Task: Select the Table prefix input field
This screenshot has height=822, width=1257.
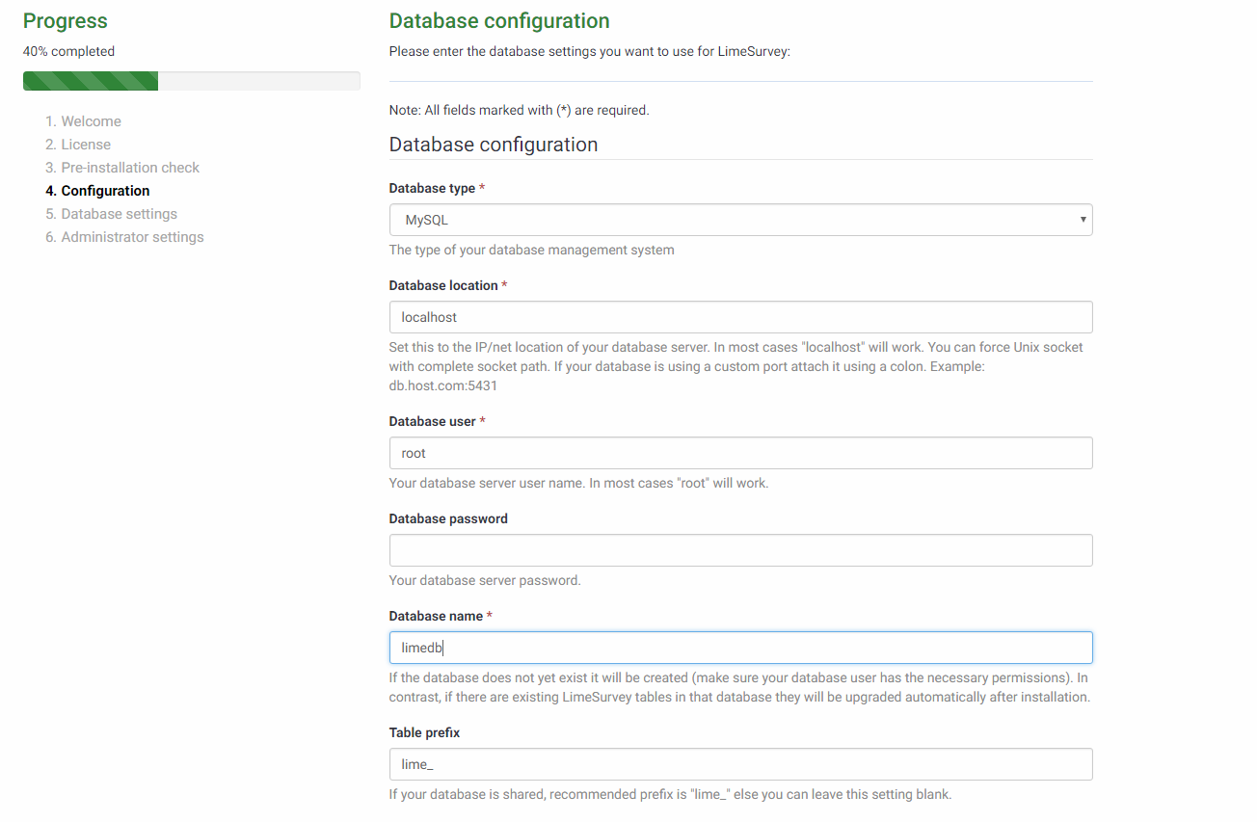Action: coord(740,764)
